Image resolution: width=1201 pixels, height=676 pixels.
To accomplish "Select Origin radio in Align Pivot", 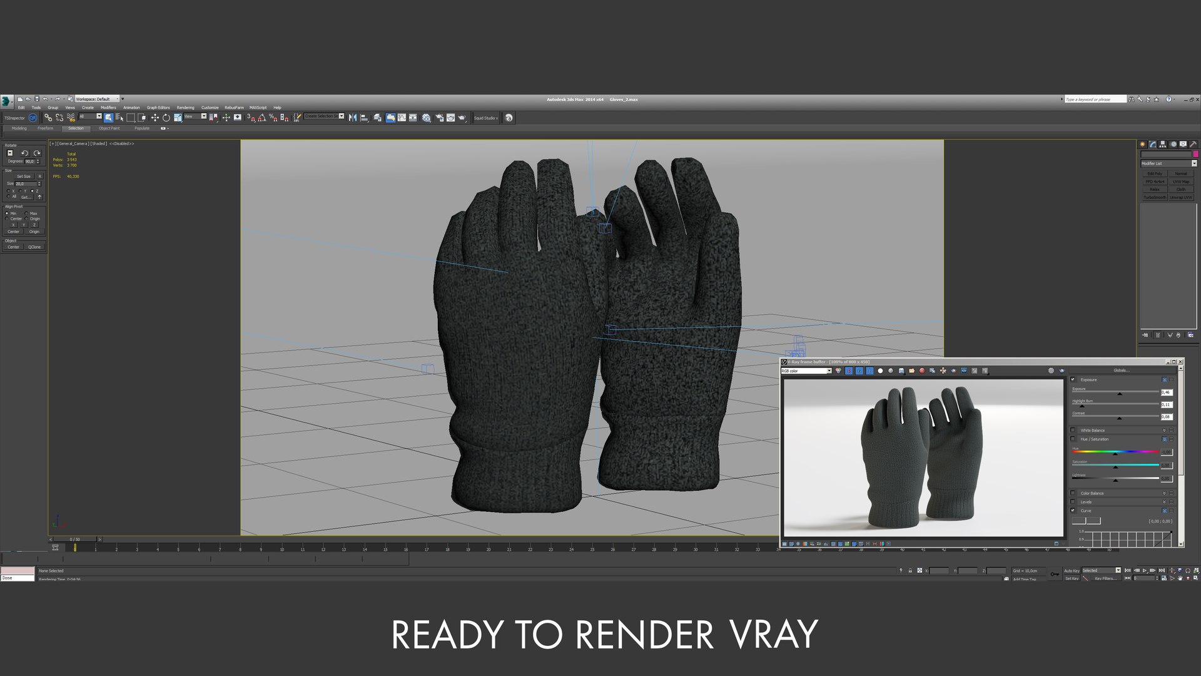I will [x=26, y=218].
